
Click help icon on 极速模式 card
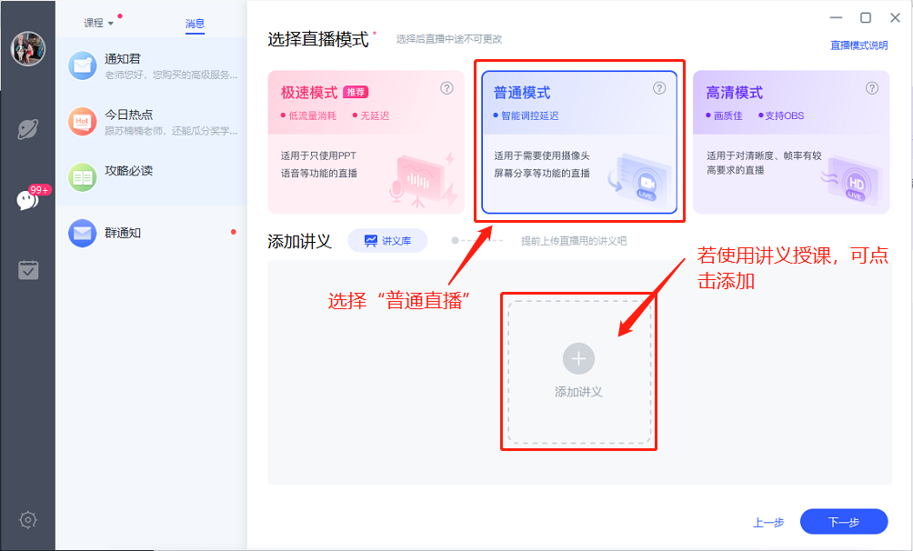click(446, 88)
